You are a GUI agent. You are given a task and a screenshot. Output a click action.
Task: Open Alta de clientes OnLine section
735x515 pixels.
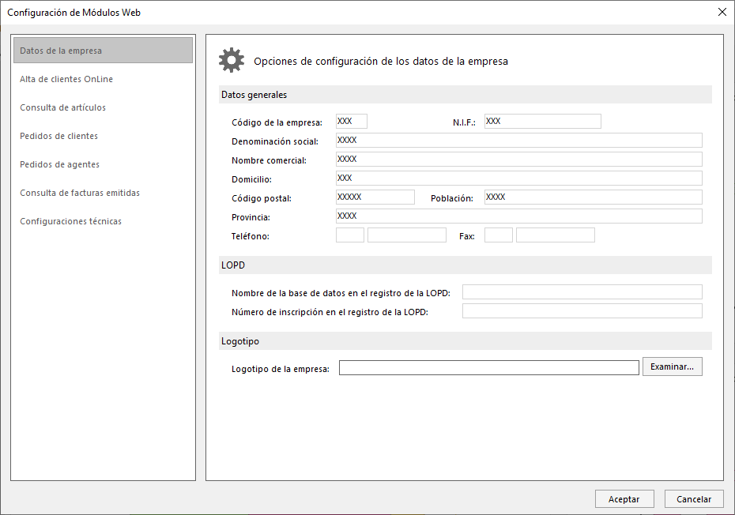click(x=66, y=79)
